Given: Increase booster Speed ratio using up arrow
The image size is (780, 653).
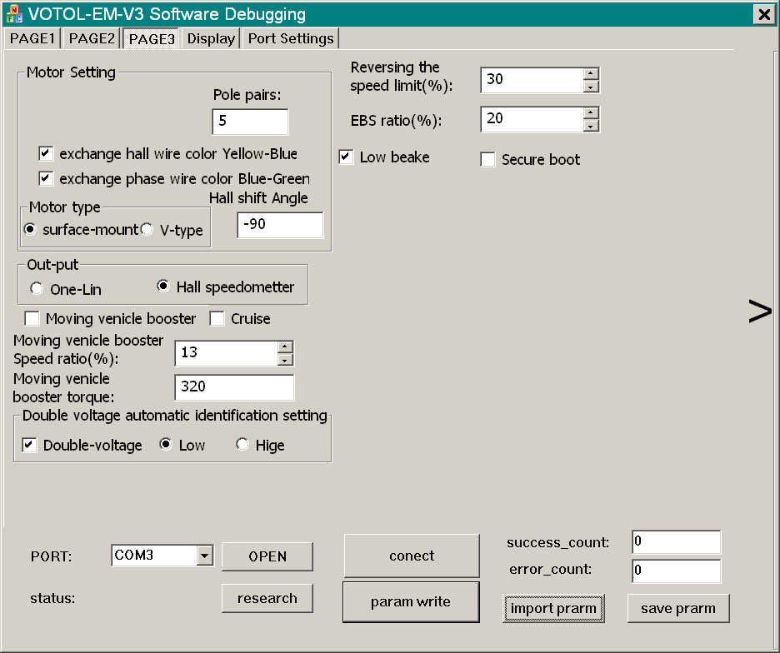Looking at the screenshot, I should click(285, 346).
